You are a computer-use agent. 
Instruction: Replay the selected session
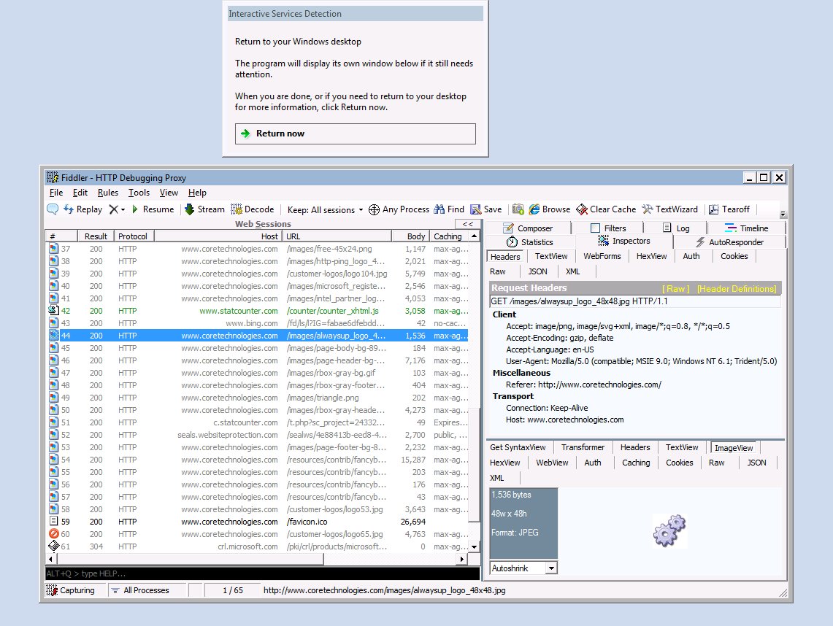point(83,209)
